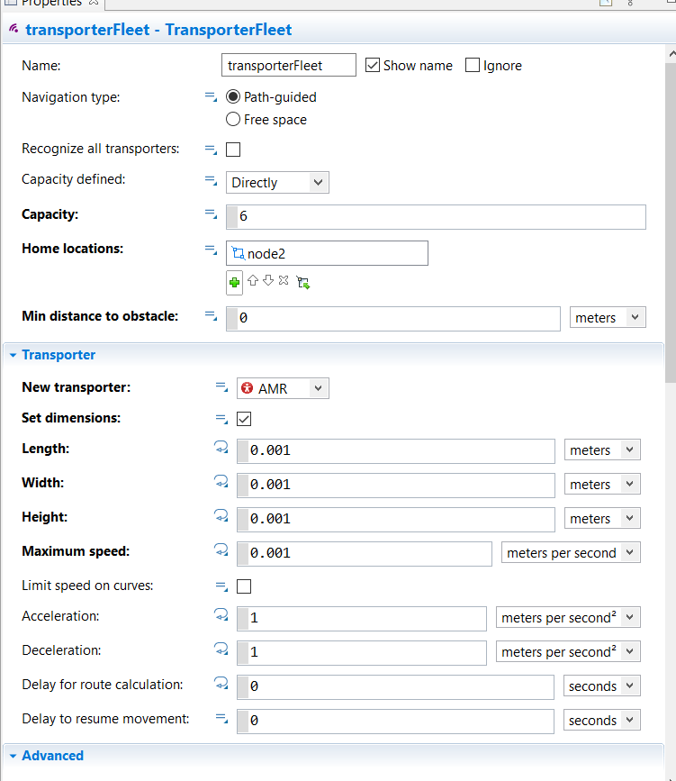Select home location from graphical editor icon

pos(303,283)
